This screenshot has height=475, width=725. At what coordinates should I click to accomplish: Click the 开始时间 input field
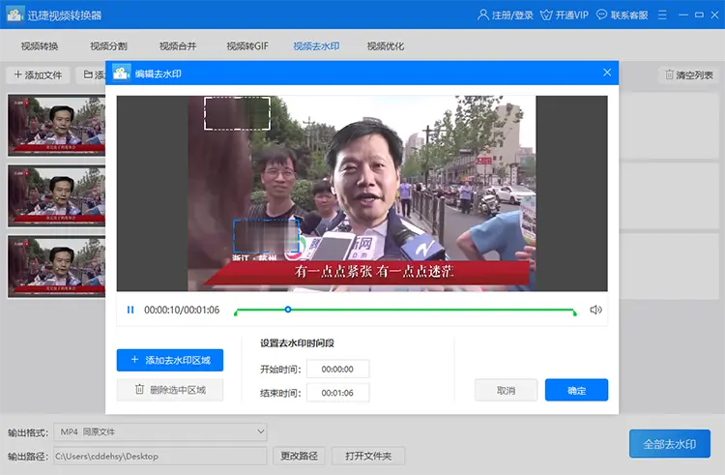point(338,369)
